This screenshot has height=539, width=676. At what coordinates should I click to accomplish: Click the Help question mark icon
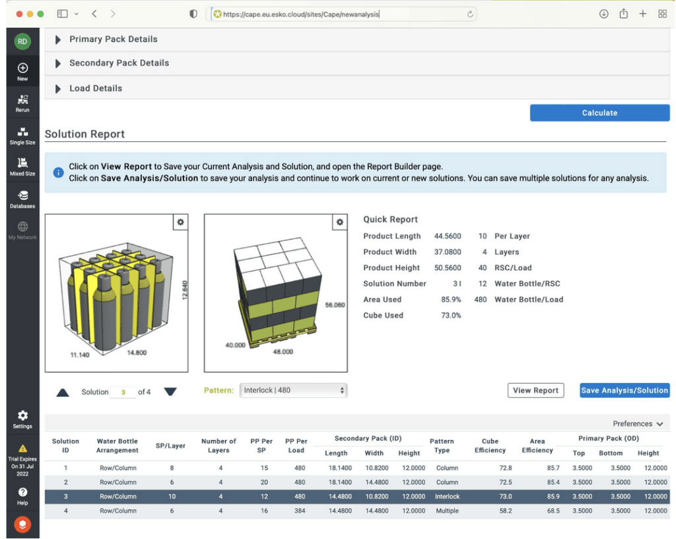(x=22, y=495)
